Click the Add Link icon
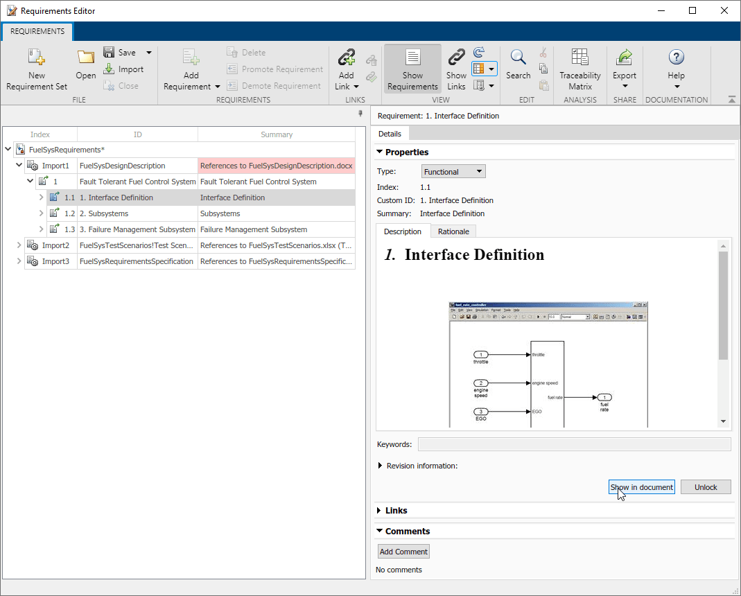This screenshot has width=741, height=596. tap(347, 58)
